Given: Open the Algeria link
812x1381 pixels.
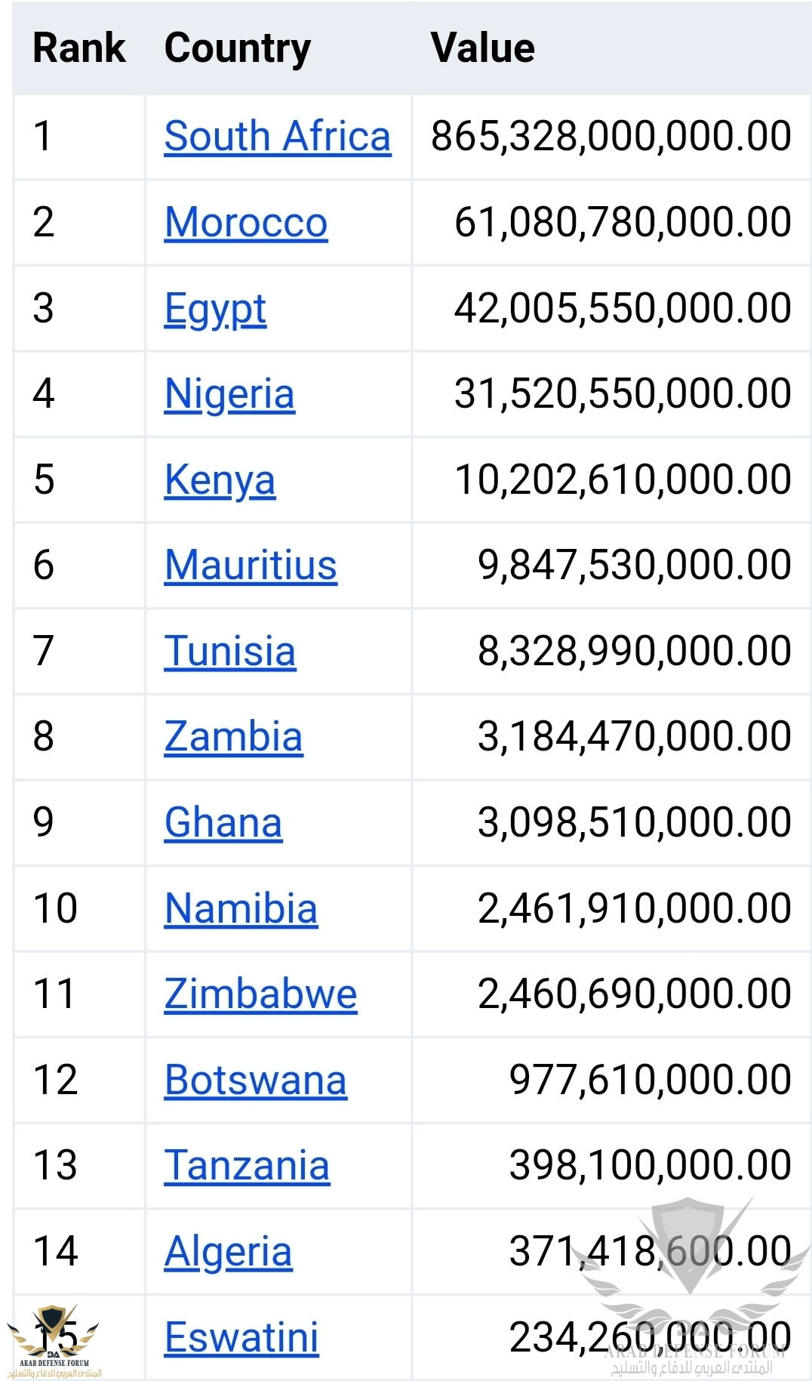Looking at the screenshot, I should [228, 1253].
